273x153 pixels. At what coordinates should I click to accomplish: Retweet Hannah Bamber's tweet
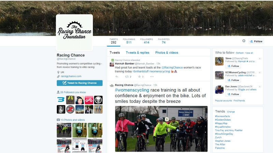point(127,76)
